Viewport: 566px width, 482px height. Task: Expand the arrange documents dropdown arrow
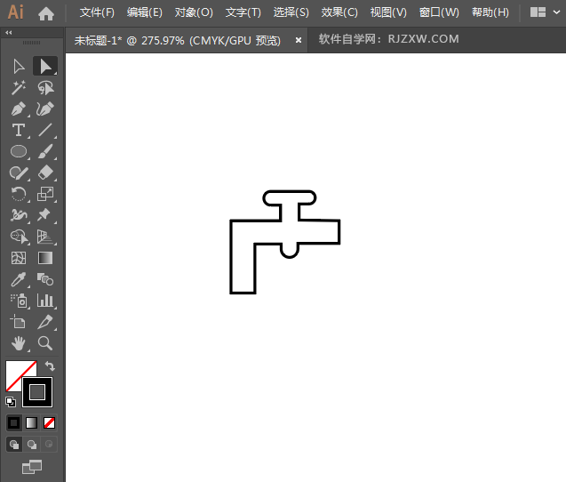(556, 12)
